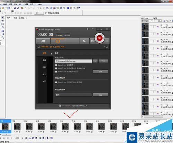This screenshot has height=143, width=173.
Task: Click purple color swatch in Obj - 253 row
Action: click(x=158, y=27)
